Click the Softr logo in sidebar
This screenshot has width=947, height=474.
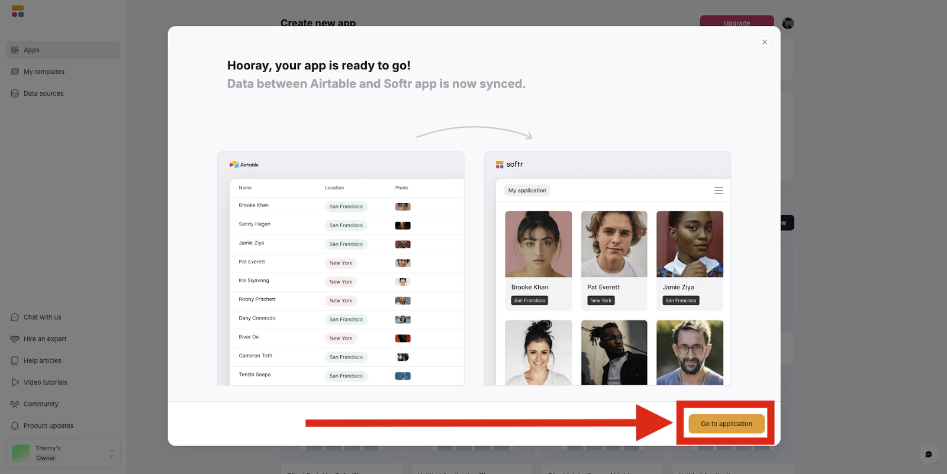tap(18, 11)
